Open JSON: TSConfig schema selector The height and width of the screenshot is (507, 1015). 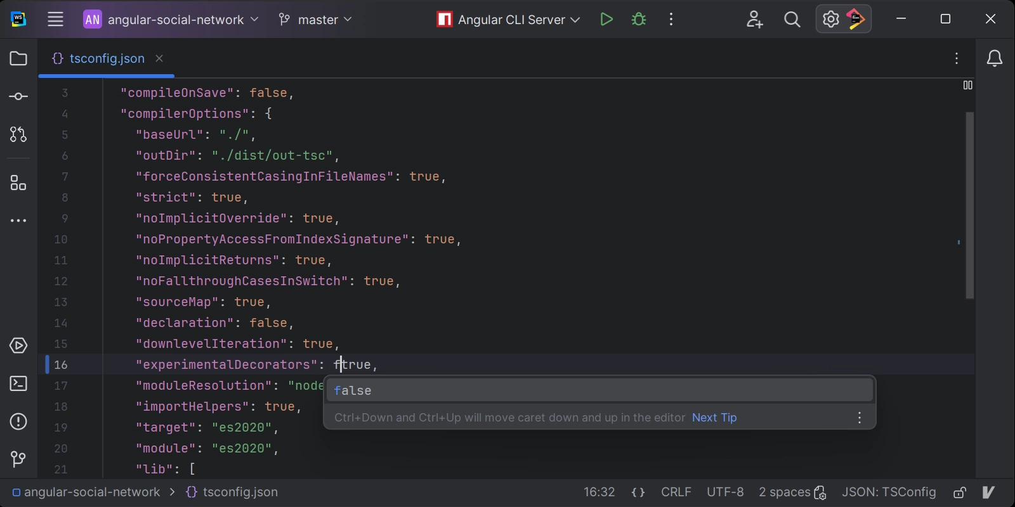click(x=889, y=492)
